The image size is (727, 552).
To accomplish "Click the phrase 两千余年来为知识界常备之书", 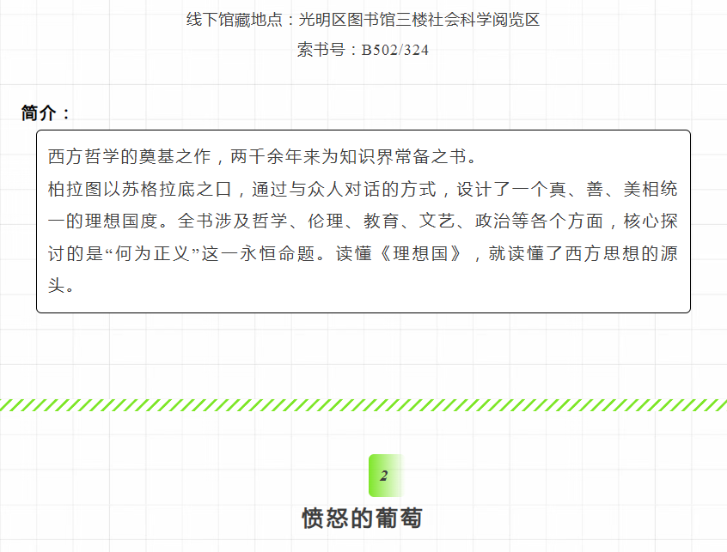I will (x=350, y=157).
